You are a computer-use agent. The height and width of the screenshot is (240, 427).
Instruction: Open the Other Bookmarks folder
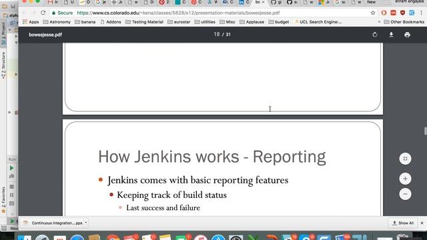click(x=404, y=22)
